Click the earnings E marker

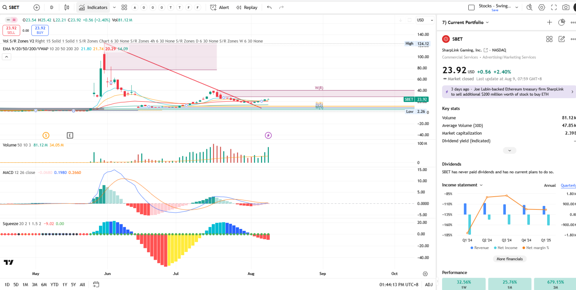click(x=70, y=135)
